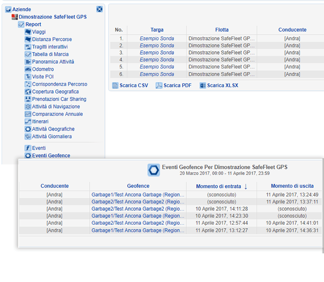Viewport: 324px width, 282px height.
Task: Click the Eventi Geofence report header icon
Action: pos(154,170)
